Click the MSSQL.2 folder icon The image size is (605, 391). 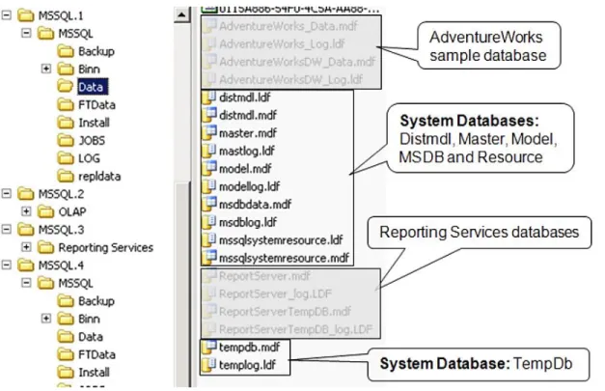26,194
